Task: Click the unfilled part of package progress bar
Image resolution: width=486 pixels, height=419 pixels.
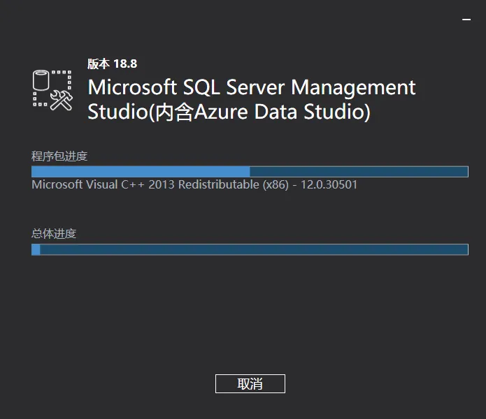Action: click(357, 172)
